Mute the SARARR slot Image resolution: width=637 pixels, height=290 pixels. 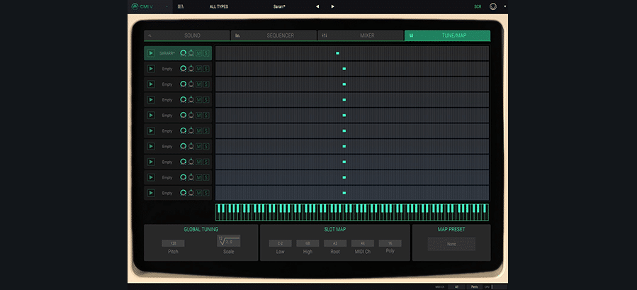pos(198,53)
